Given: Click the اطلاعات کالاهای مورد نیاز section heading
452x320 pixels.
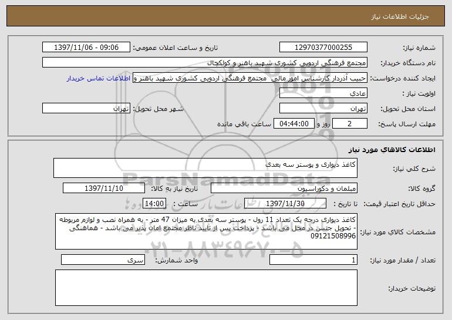Looking at the screenshot, I should [x=392, y=150].
